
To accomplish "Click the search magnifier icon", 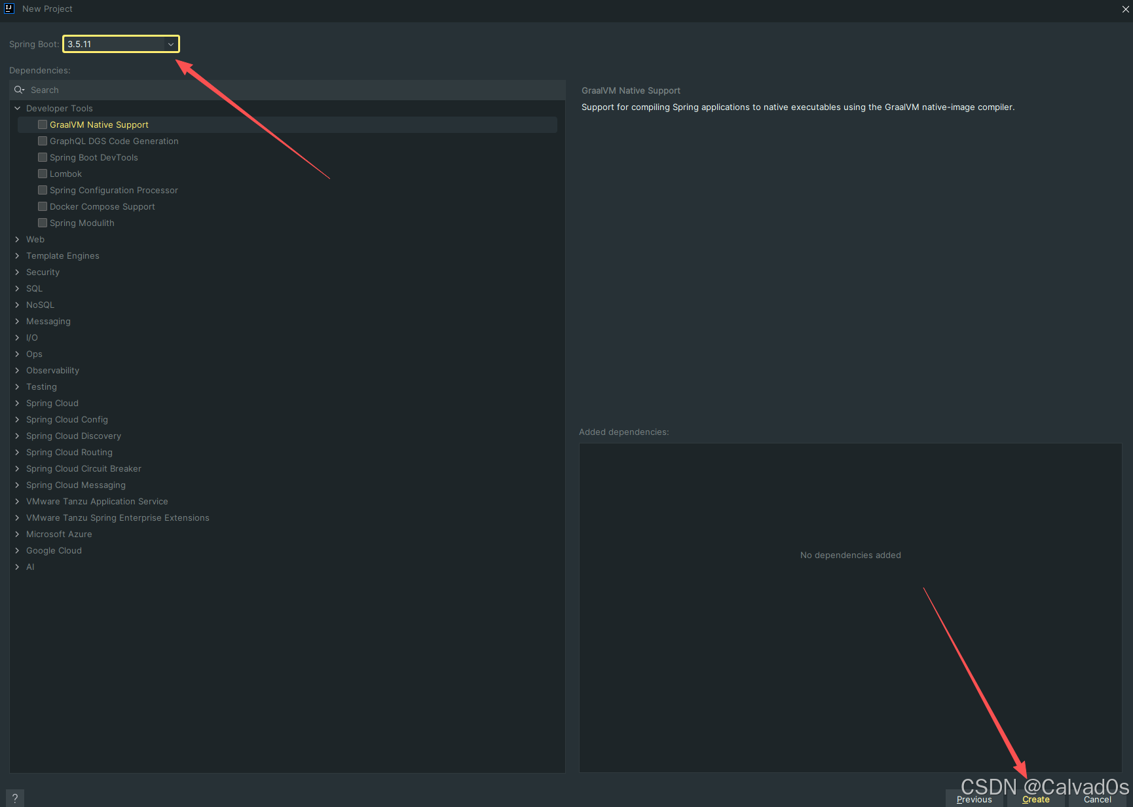I will pos(20,90).
